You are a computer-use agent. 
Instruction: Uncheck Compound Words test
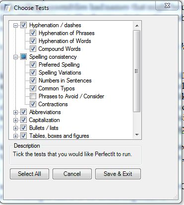click(x=33, y=49)
